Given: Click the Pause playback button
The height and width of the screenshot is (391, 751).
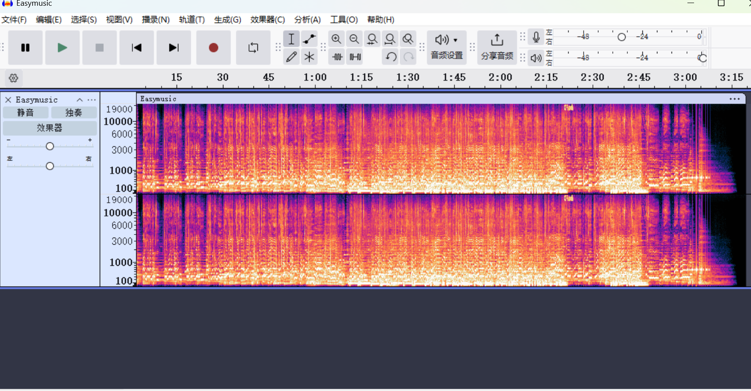Looking at the screenshot, I should [26, 48].
